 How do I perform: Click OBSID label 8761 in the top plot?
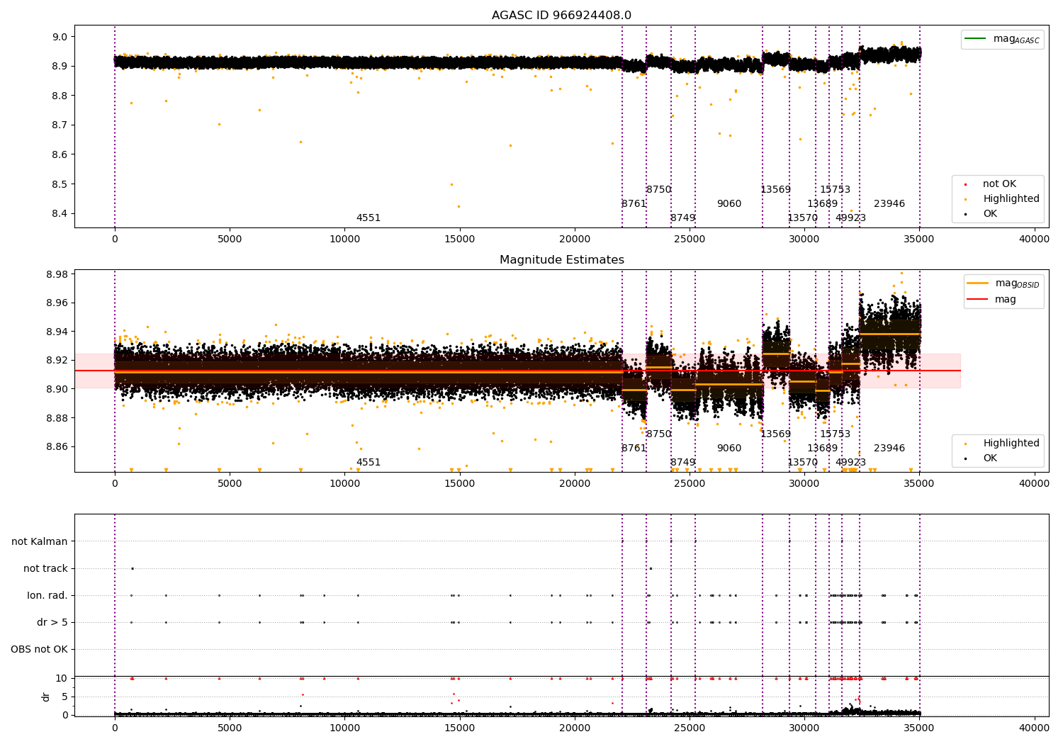click(634, 204)
